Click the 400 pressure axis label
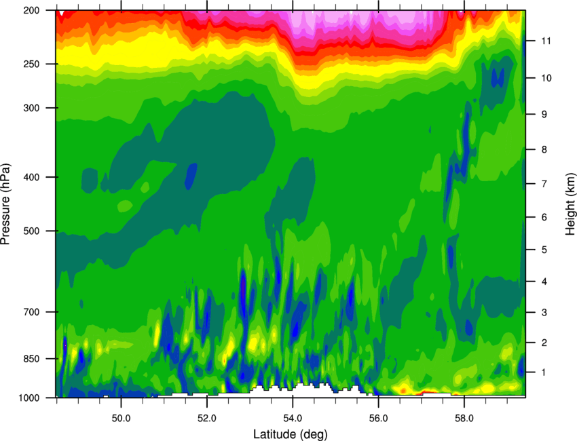The height and width of the screenshot is (441, 577). (31, 177)
